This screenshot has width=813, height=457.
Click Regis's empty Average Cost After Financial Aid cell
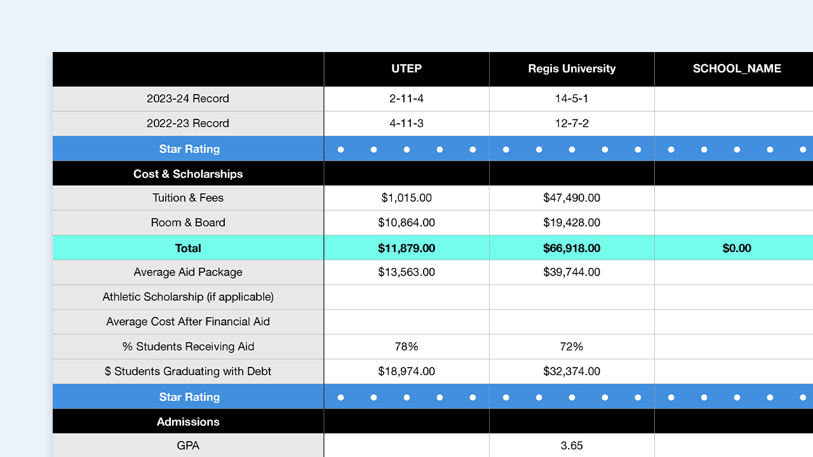tap(572, 321)
